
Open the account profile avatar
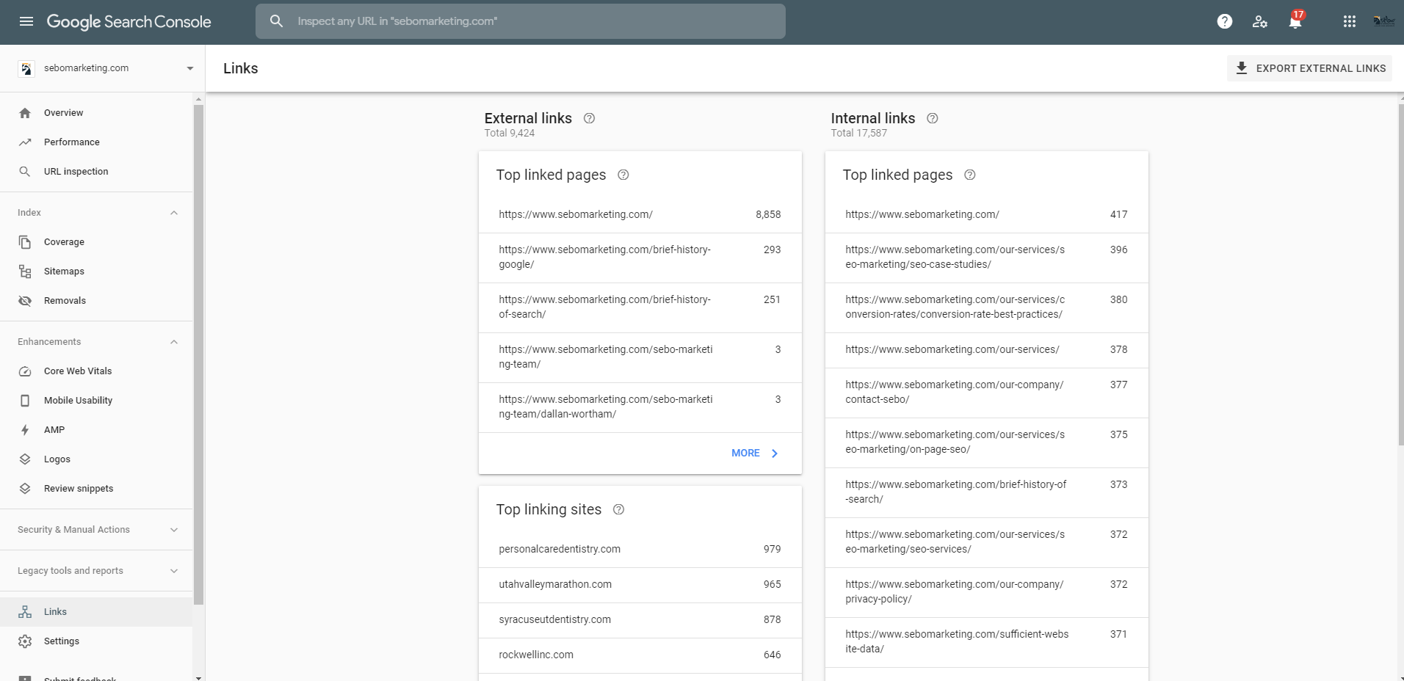(1383, 21)
